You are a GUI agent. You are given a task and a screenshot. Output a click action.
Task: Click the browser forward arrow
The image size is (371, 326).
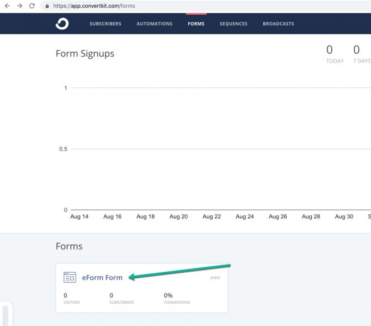click(x=20, y=6)
